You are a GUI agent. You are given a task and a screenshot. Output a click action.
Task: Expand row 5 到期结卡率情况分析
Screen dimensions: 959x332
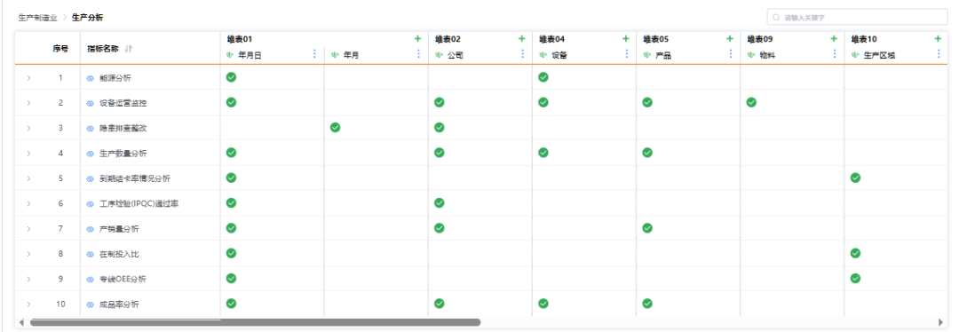(28, 178)
